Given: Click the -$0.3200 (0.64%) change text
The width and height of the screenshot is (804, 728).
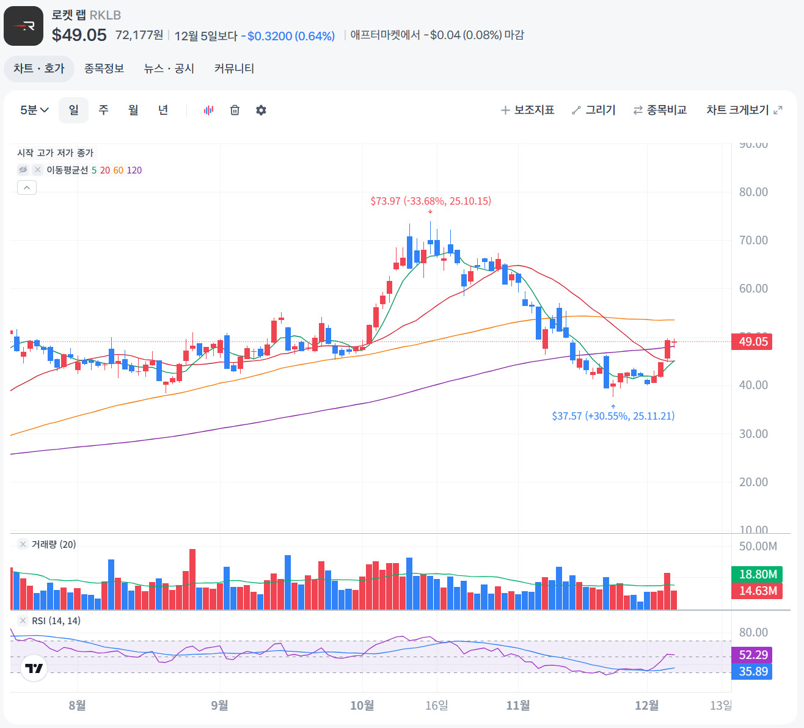Looking at the screenshot, I should point(288,36).
